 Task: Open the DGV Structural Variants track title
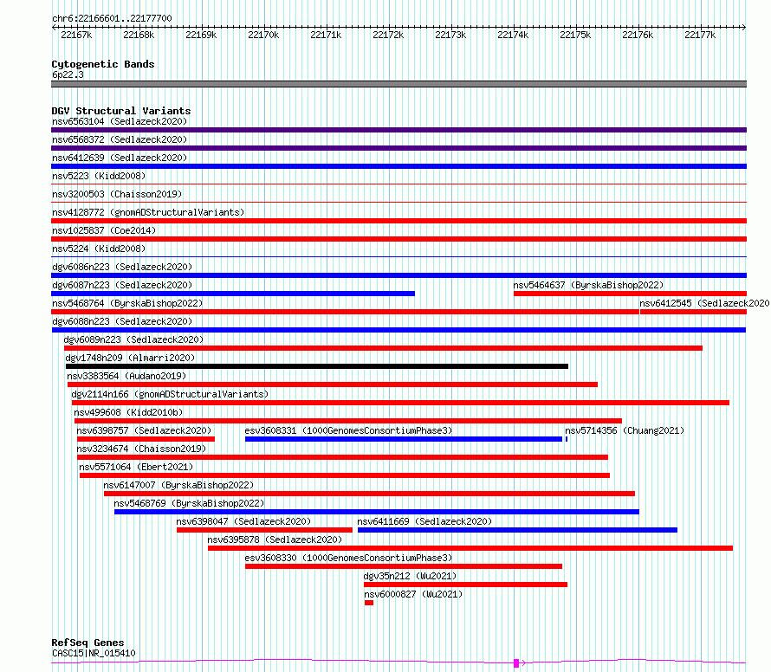(121, 111)
